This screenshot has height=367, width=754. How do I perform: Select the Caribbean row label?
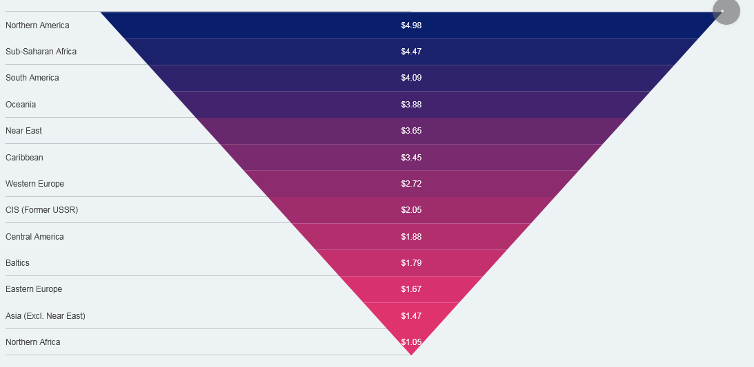coord(24,158)
